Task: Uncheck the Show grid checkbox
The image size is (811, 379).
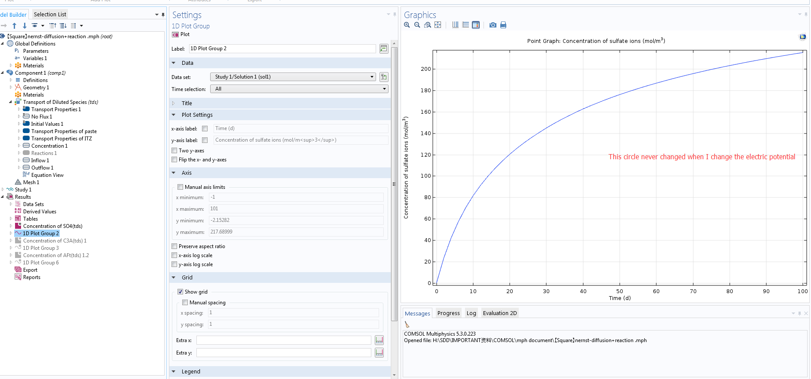Action: 181,292
